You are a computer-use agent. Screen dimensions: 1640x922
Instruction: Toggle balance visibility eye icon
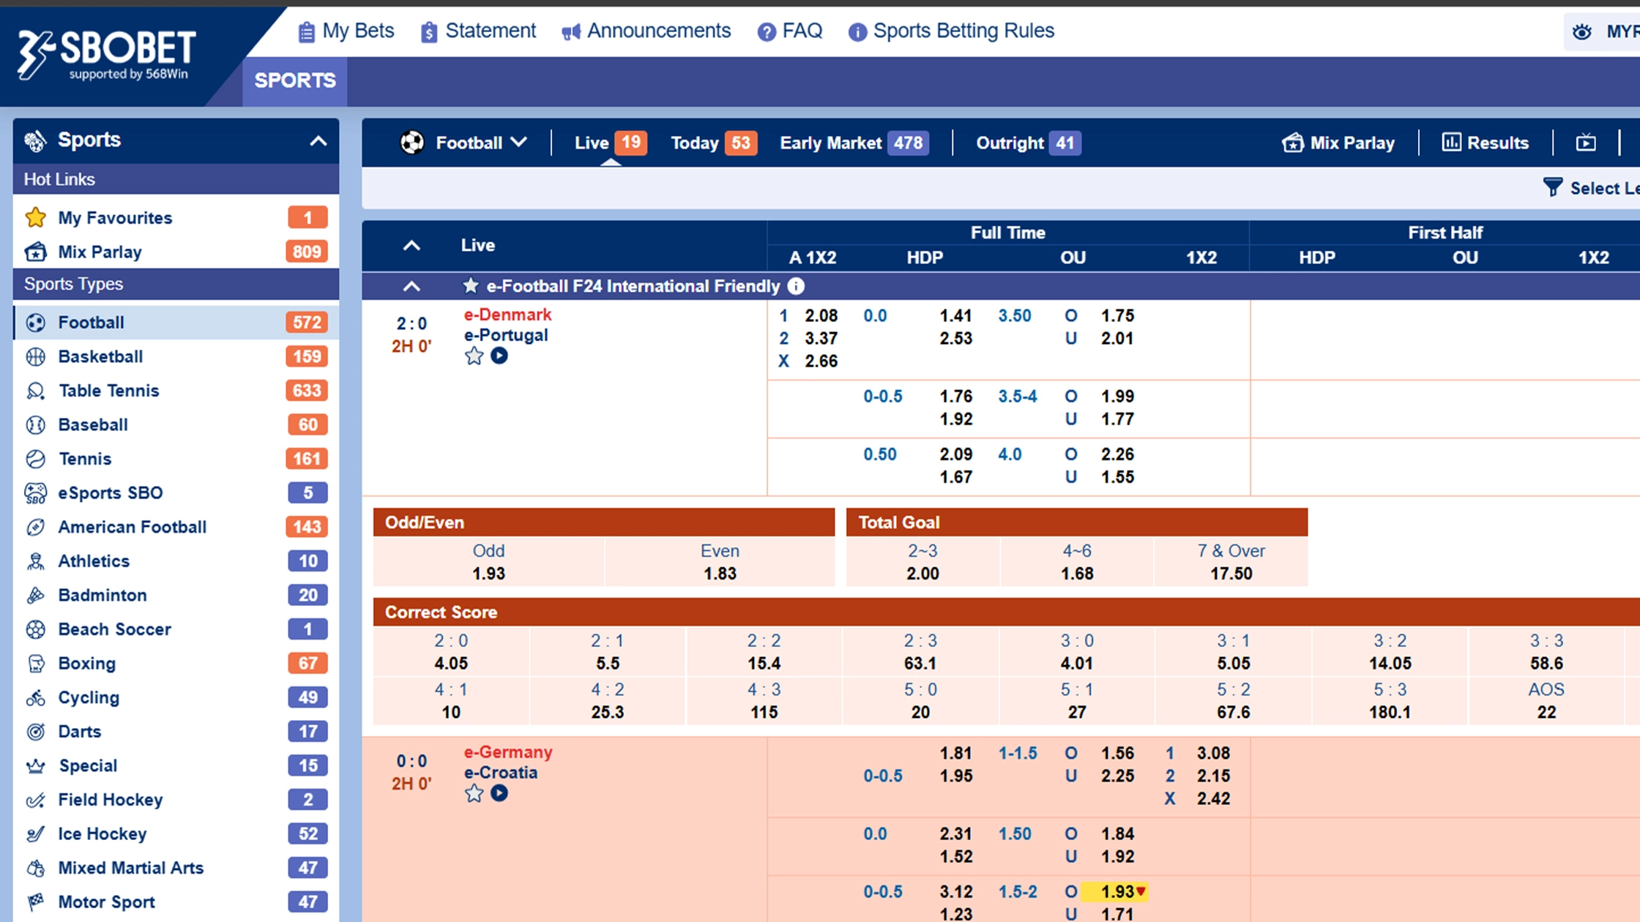1582,31
